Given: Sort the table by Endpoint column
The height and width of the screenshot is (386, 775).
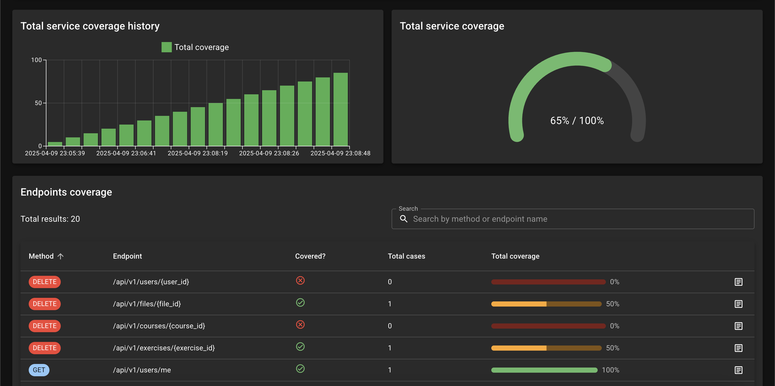Looking at the screenshot, I should pyautogui.click(x=127, y=256).
